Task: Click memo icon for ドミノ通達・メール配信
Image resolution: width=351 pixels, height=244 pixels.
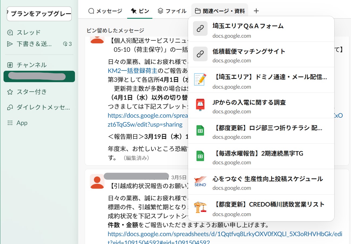Action: (x=200, y=79)
